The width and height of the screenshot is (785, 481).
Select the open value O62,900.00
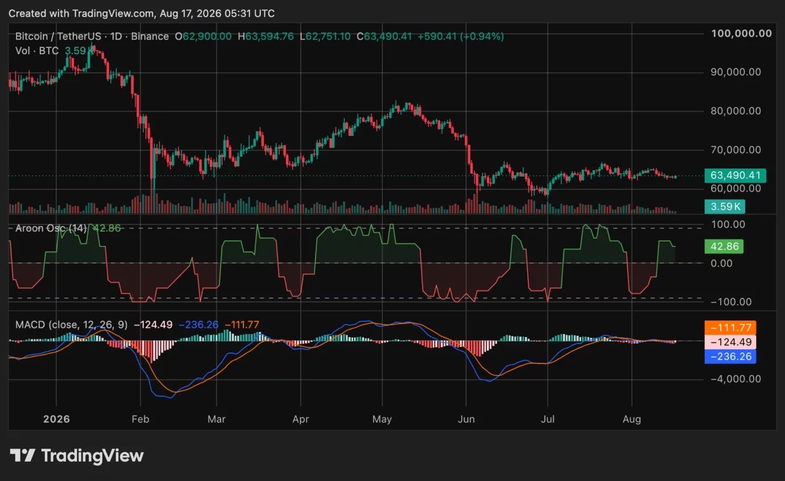(203, 36)
